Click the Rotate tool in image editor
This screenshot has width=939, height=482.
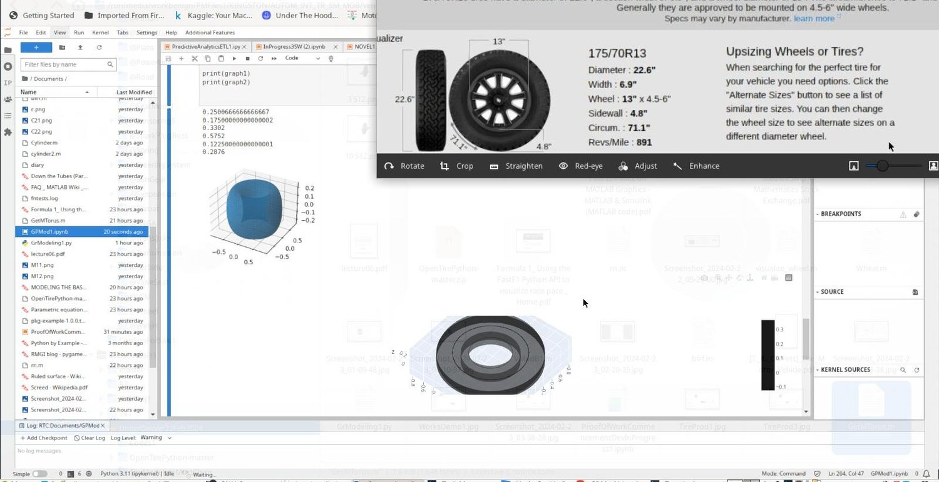click(404, 166)
